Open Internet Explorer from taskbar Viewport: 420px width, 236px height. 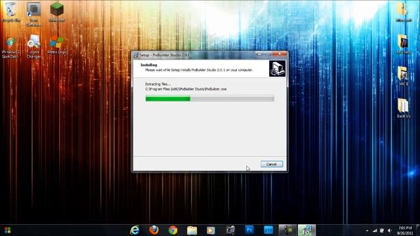pos(135,230)
